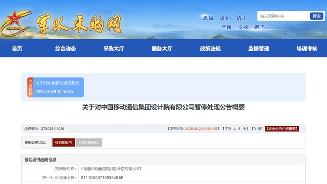Click the supplier name 中国移动通信集团设计院有限公司 cell
The width and height of the screenshot is (327, 184).
pos(192,169)
